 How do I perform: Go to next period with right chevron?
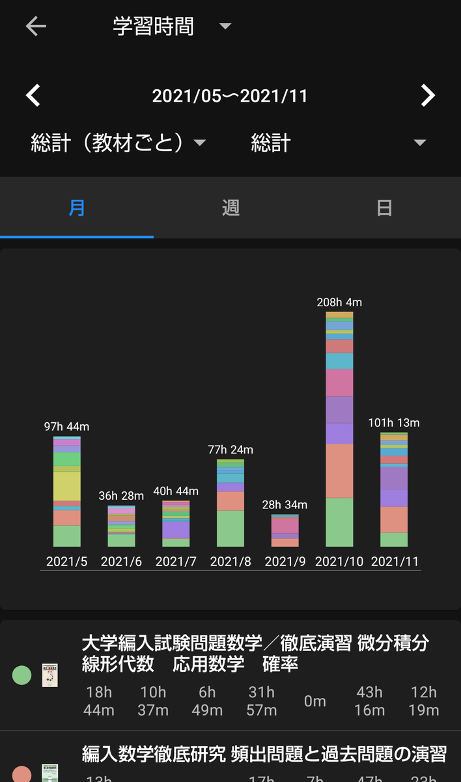tap(427, 95)
